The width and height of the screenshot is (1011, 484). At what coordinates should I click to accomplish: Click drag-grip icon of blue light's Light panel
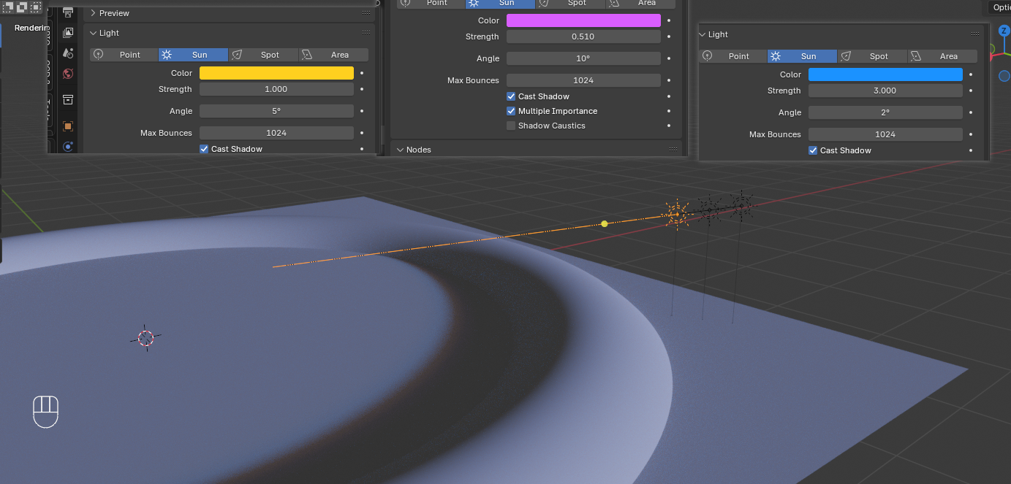point(975,34)
